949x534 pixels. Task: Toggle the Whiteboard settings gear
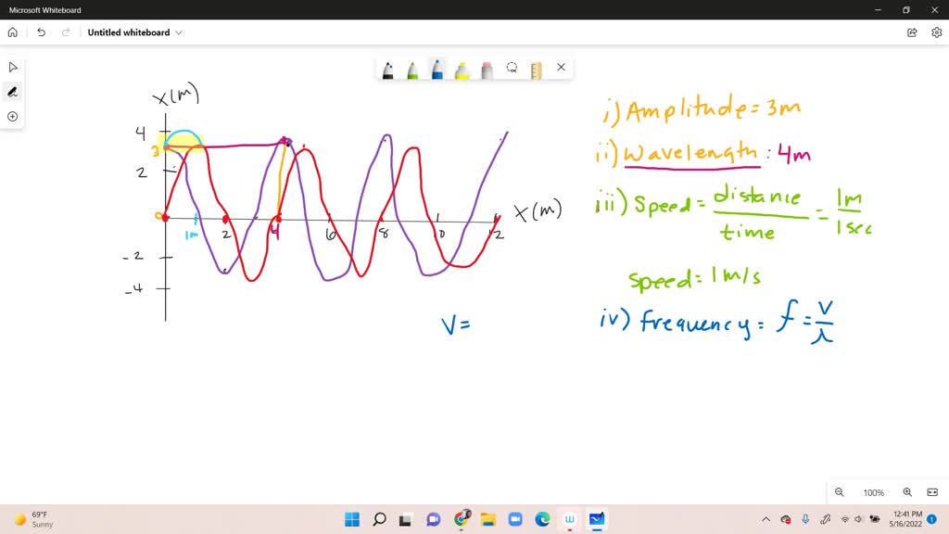tap(936, 31)
